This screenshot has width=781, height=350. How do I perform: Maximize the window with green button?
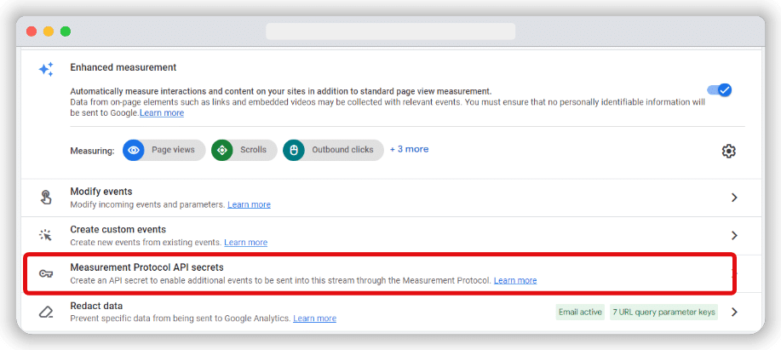click(66, 32)
